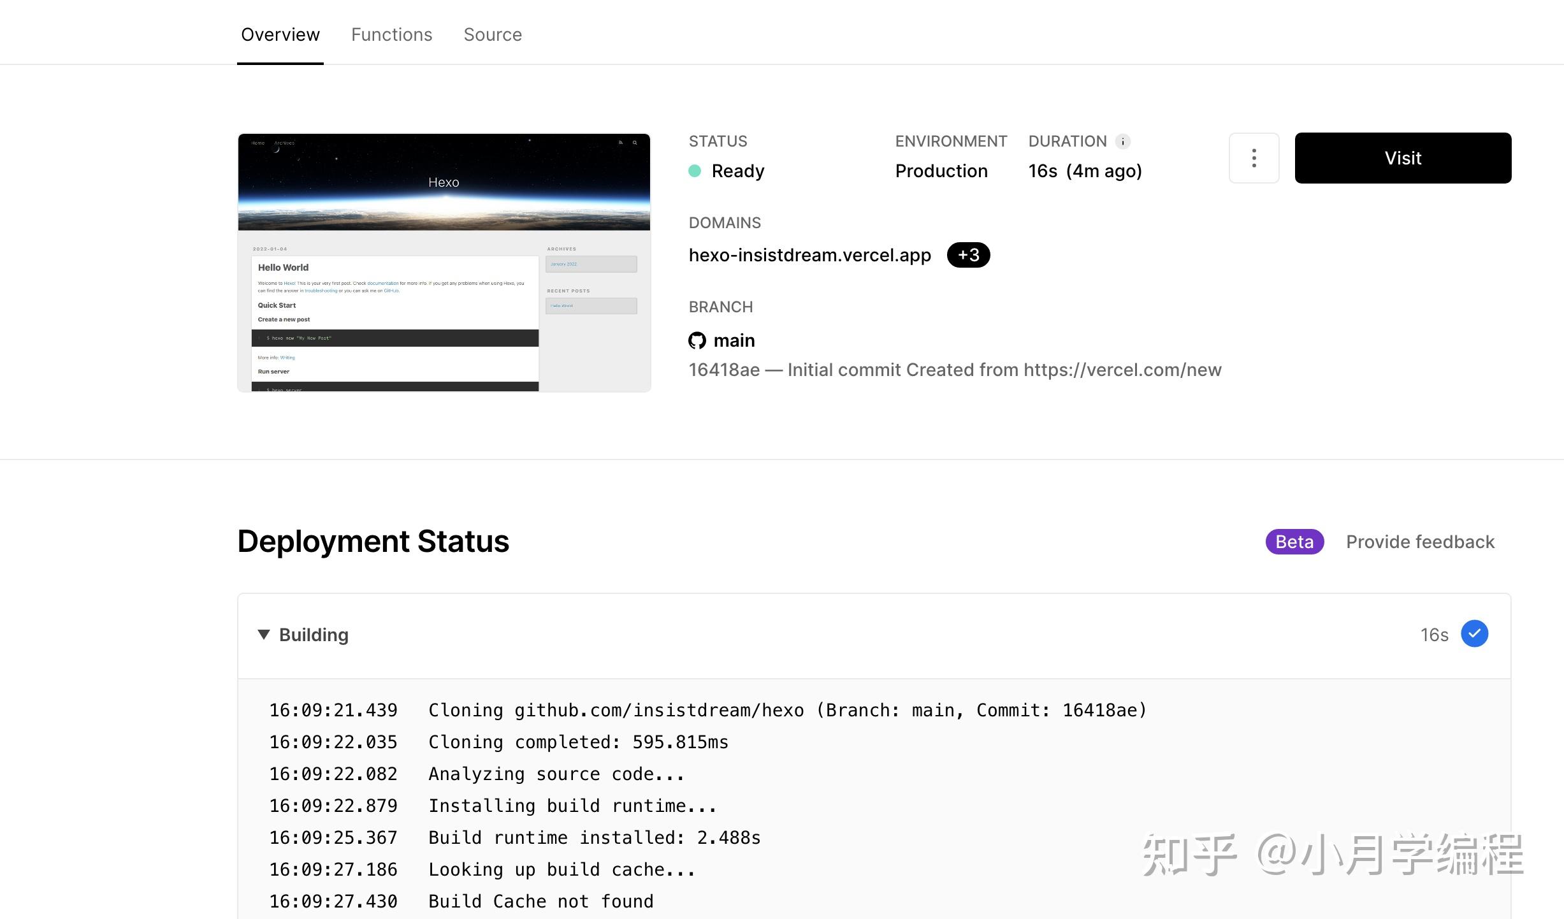The width and height of the screenshot is (1564, 919).
Task: Open the three-dot options menu
Action: pos(1253,157)
